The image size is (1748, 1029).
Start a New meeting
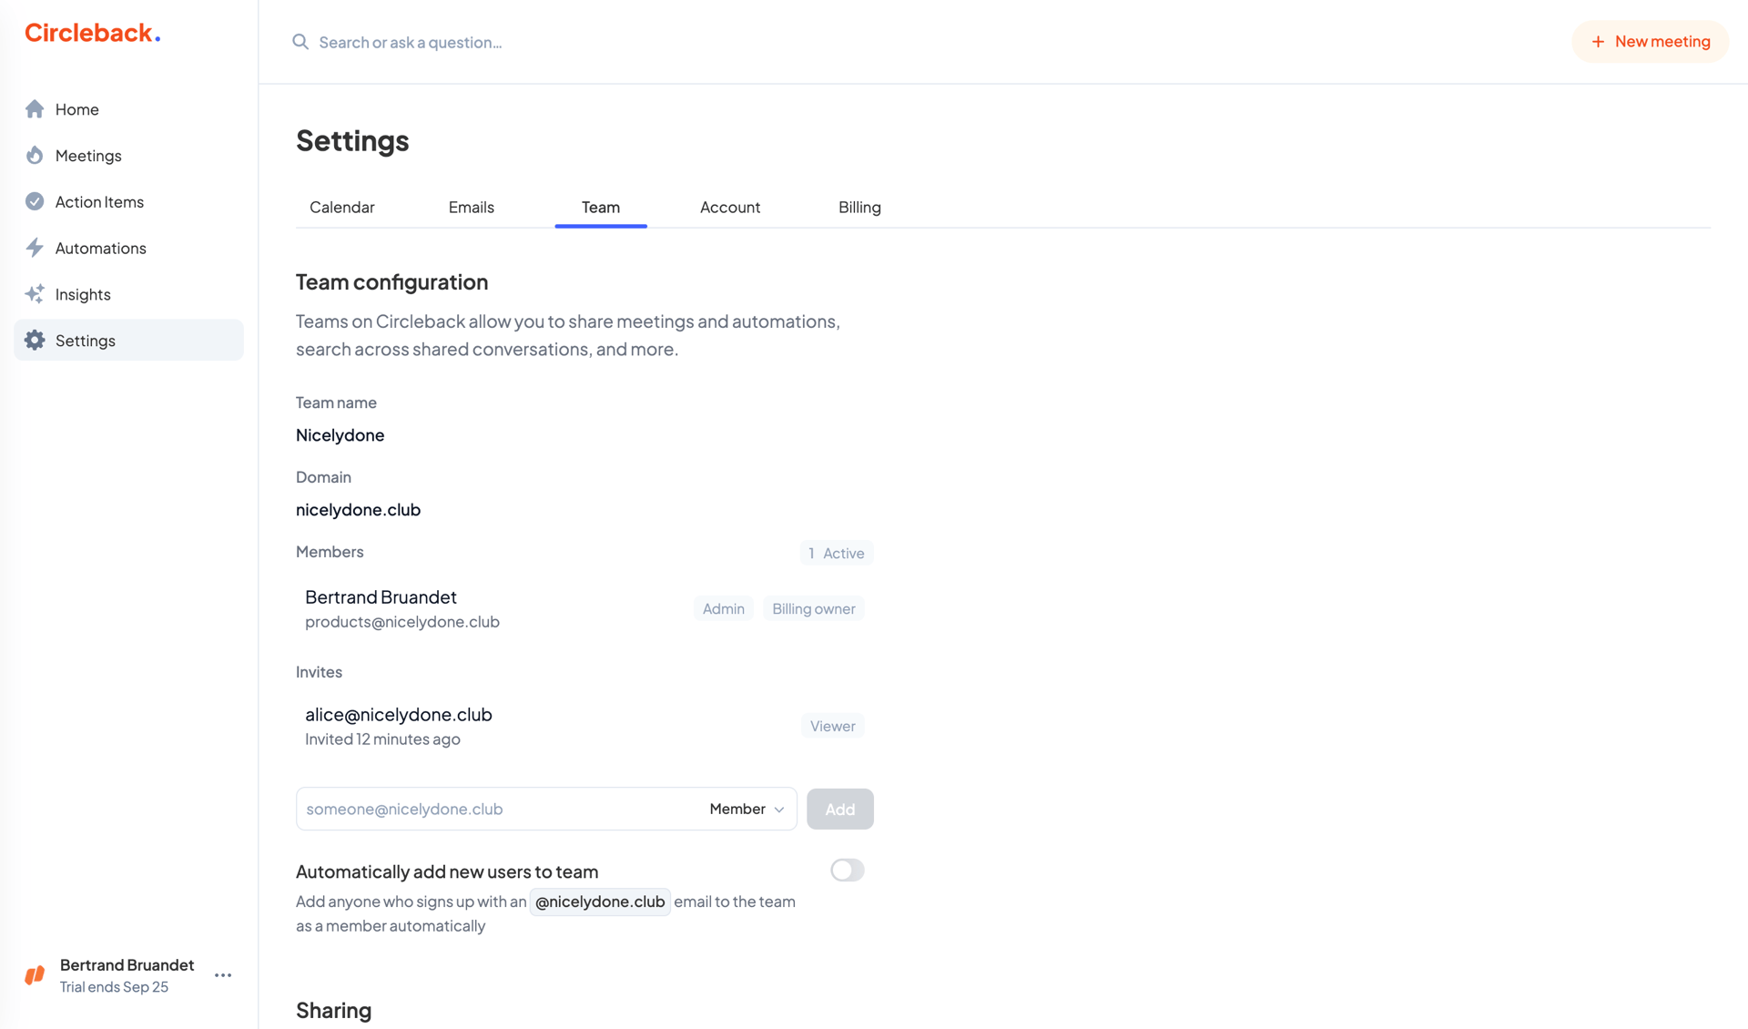click(1650, 41)
